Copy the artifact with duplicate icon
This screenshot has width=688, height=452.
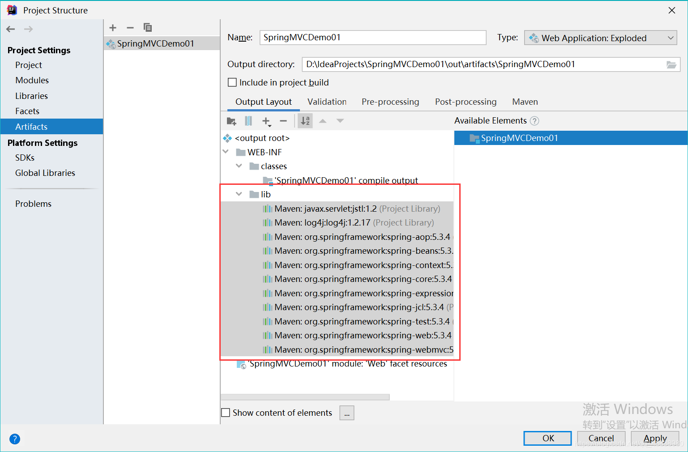[148, 28]
